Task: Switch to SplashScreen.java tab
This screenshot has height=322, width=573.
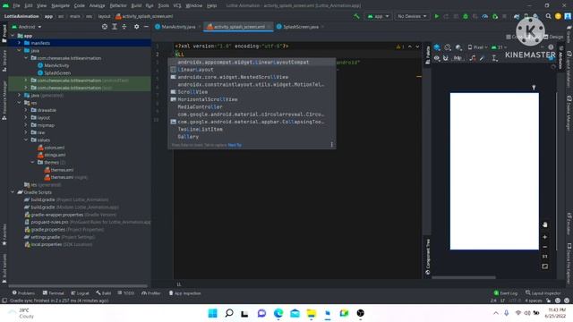Action: [x=301, y=27]
